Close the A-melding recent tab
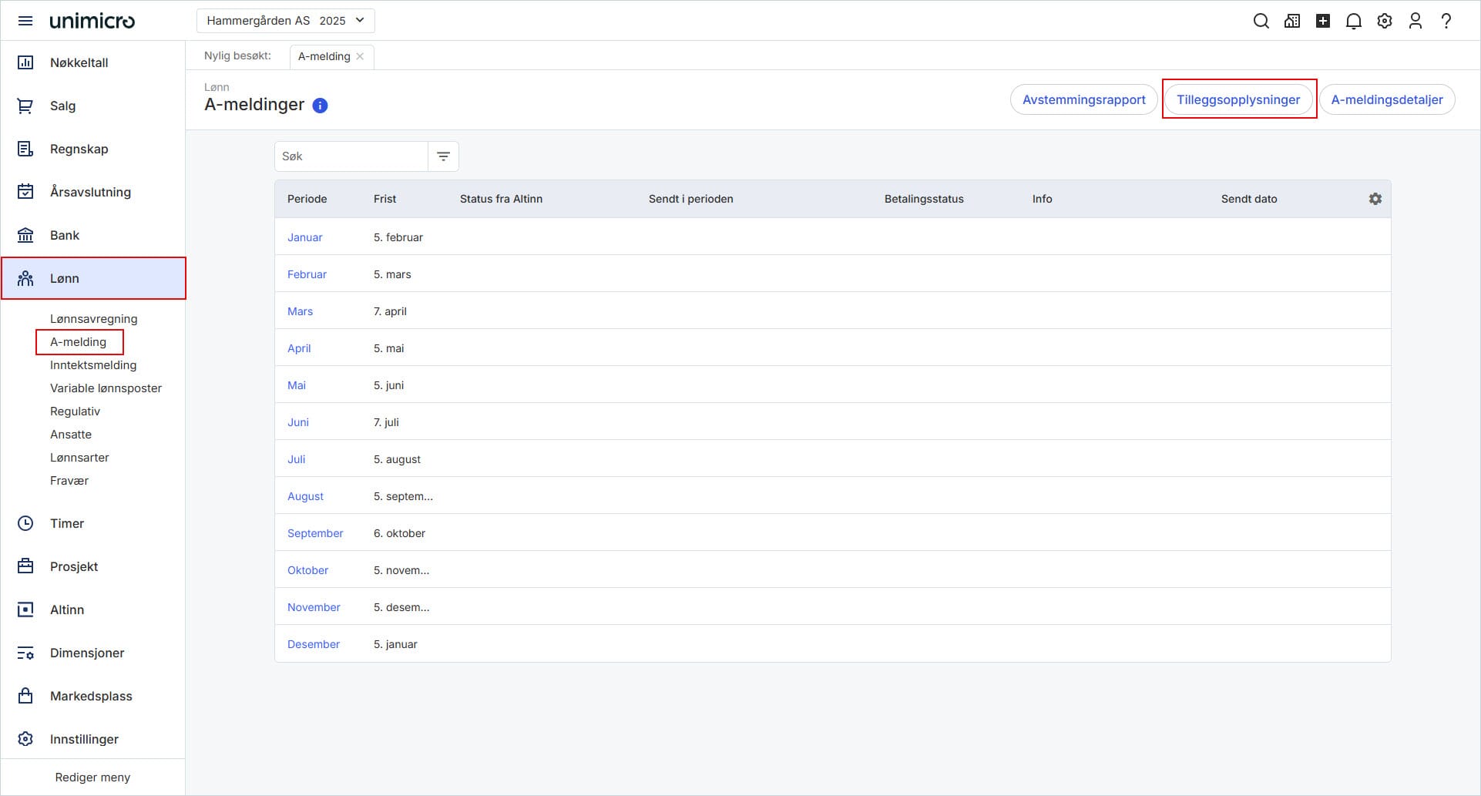Viewport: 1481px width, 796px height. (x=360, y=56)
